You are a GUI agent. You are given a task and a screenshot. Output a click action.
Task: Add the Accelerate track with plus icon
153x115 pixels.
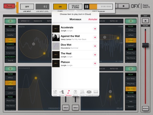click(95, 29)
